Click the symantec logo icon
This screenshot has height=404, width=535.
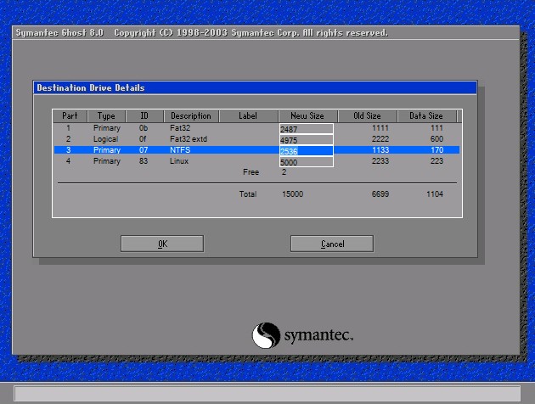point(266,335)
